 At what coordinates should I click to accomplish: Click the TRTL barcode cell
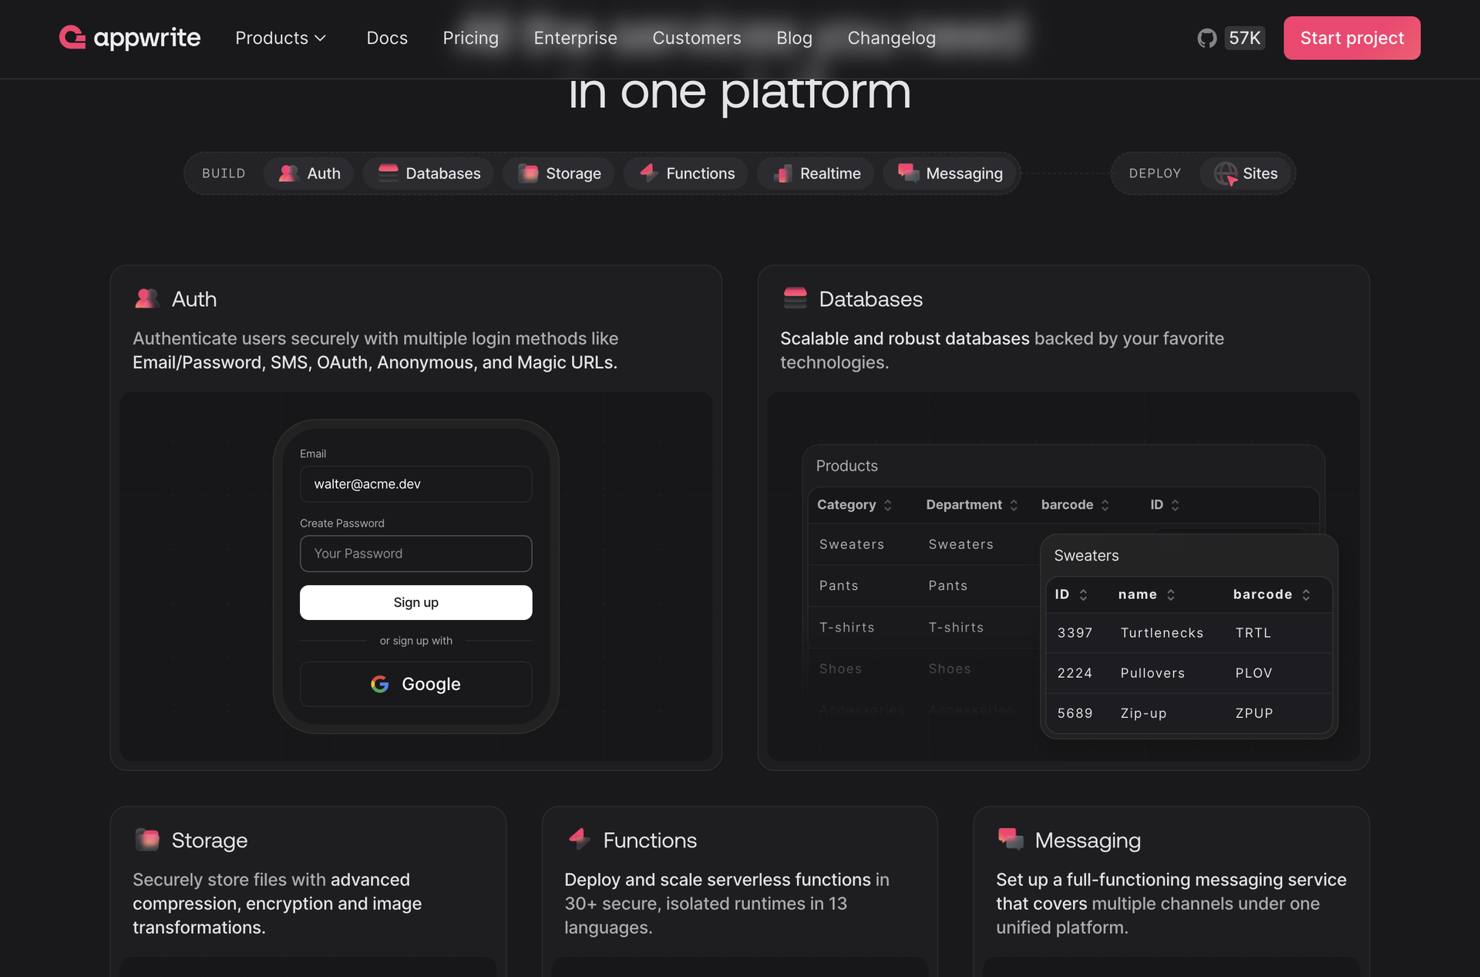[1253, 633]
